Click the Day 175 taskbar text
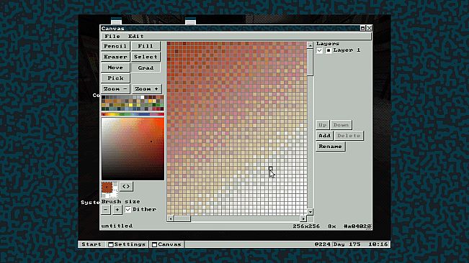Viewport: 469px width, 263px height. 347,244
